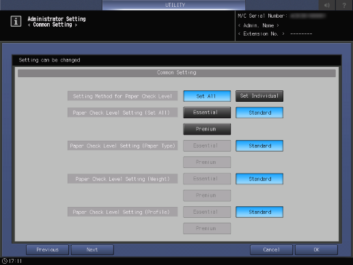Screen dimensions: 353x265
Task: Click the Administrator Setting title text
Action: (x=57, y=19)
